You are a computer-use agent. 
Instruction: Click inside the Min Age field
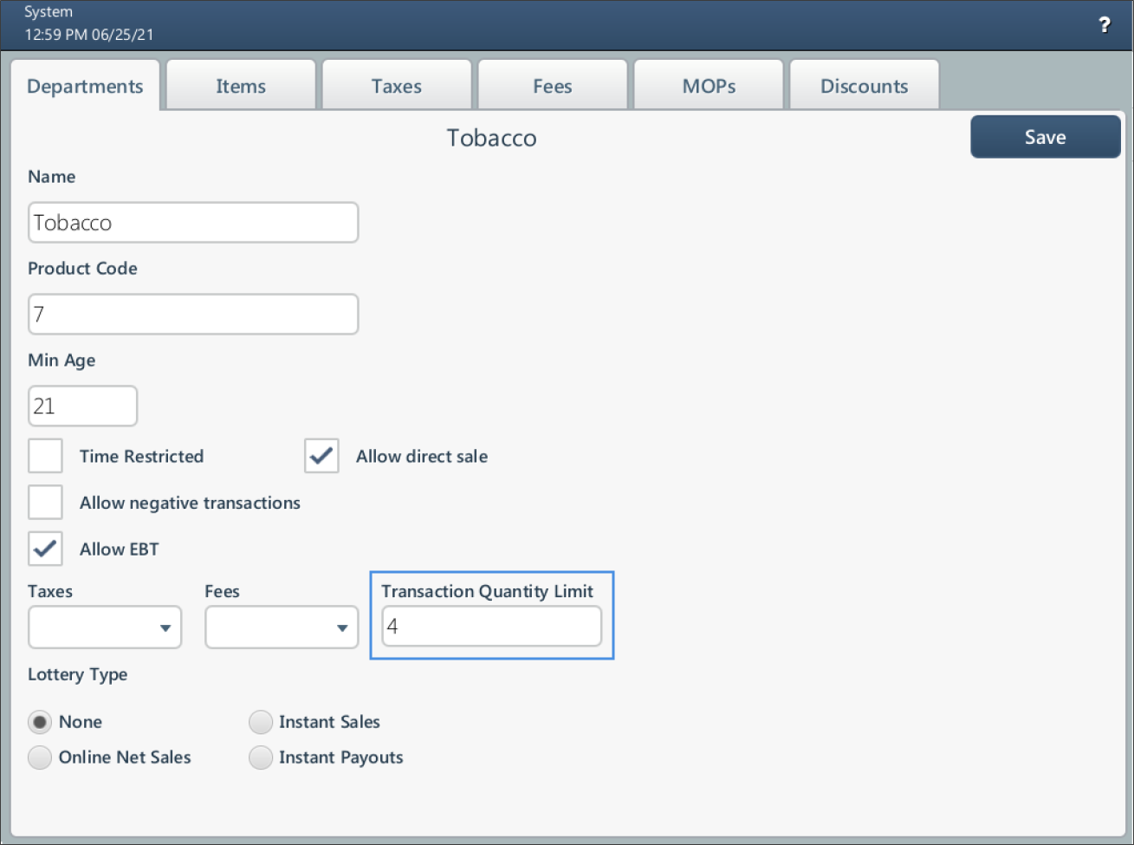pos(82,406)
